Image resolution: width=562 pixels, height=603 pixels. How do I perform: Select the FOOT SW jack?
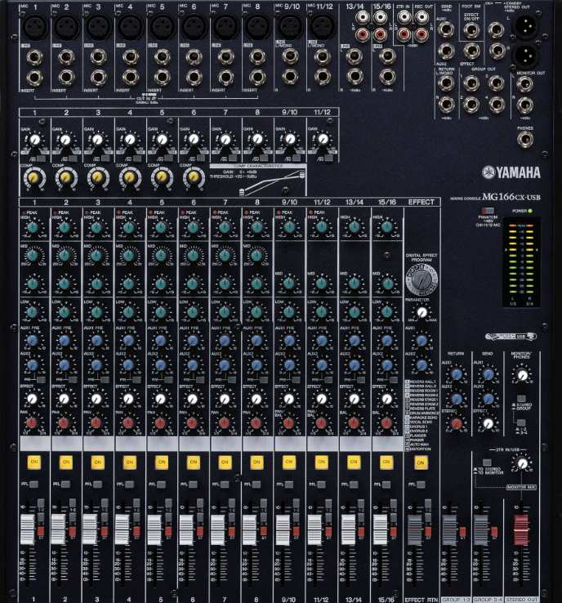pos(471,29)
